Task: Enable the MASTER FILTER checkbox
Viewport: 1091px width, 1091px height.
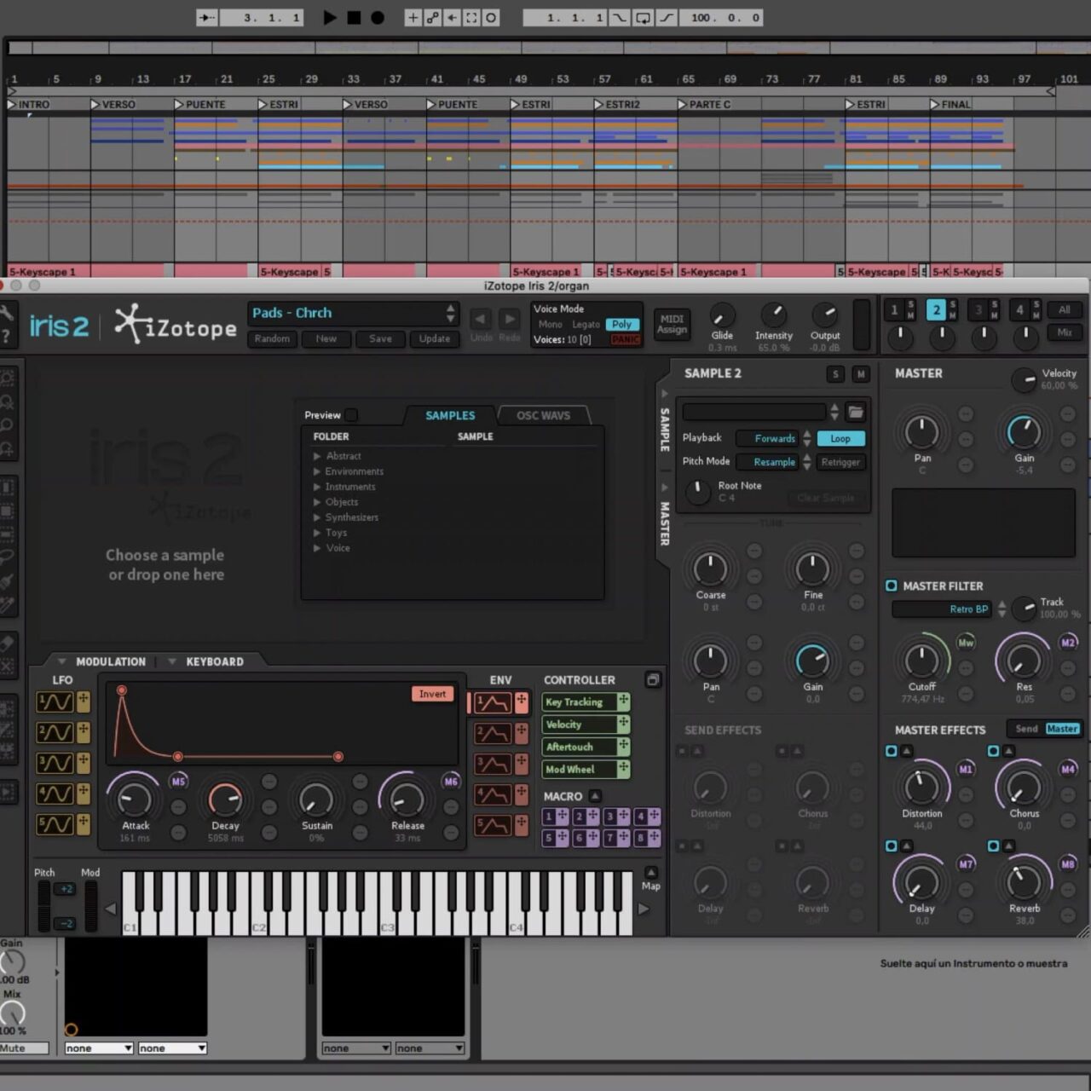Action: pos(892,586)
